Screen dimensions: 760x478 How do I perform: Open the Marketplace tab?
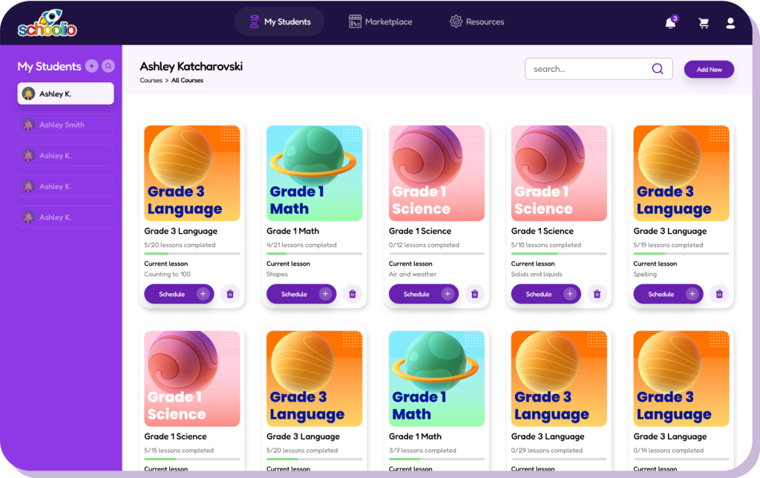click(381, 22)
